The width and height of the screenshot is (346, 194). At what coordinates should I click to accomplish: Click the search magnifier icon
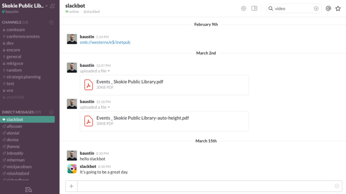coord(271,8)
